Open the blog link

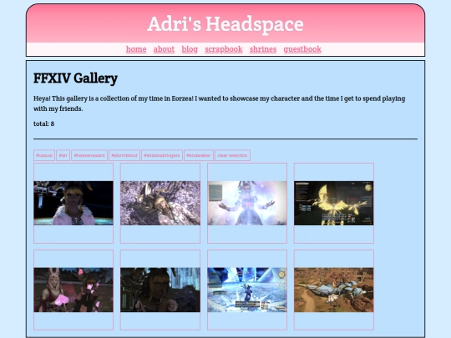190,49
